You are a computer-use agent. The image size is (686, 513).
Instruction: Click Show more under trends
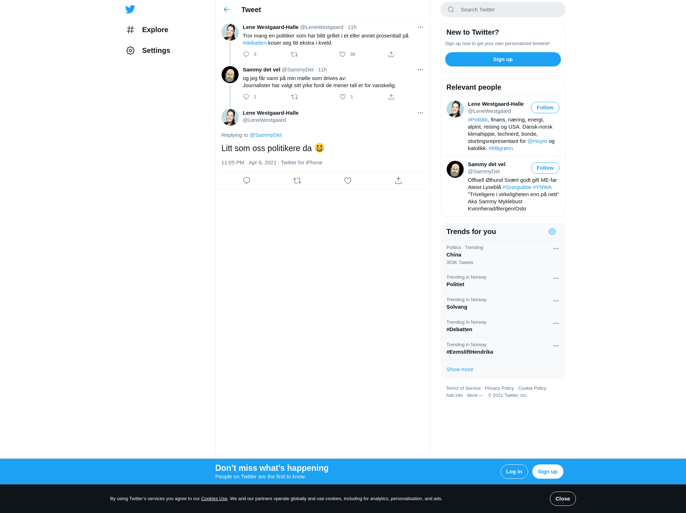click(x=460, y=369)
